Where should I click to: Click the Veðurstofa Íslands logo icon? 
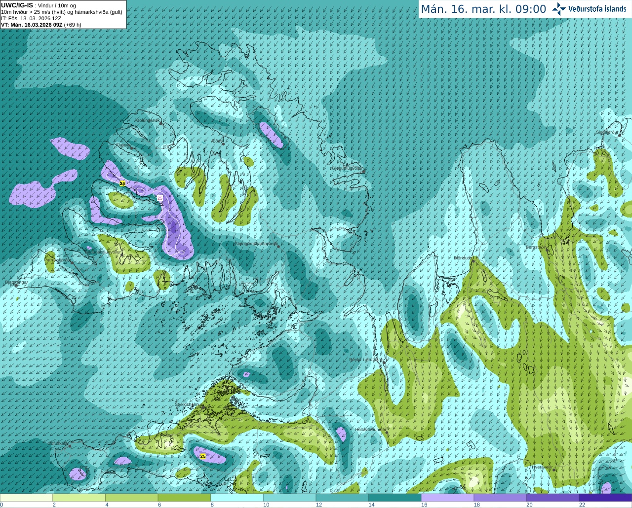click(558, 9)
